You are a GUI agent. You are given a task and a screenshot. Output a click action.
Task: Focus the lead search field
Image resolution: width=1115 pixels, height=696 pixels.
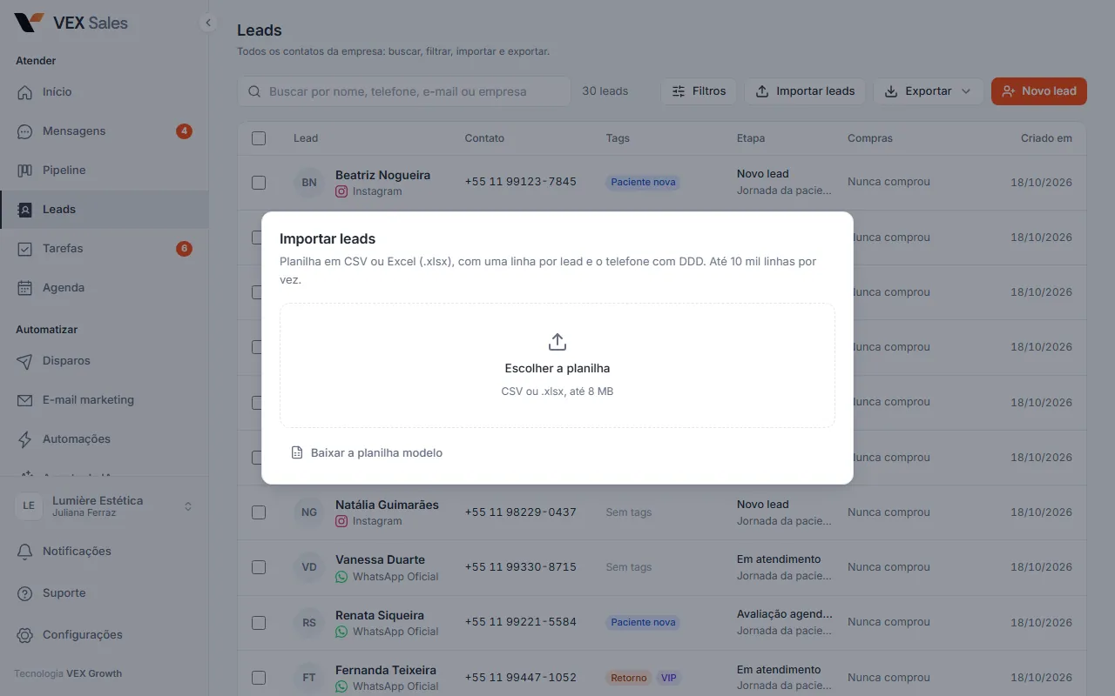tap(404, 91)
